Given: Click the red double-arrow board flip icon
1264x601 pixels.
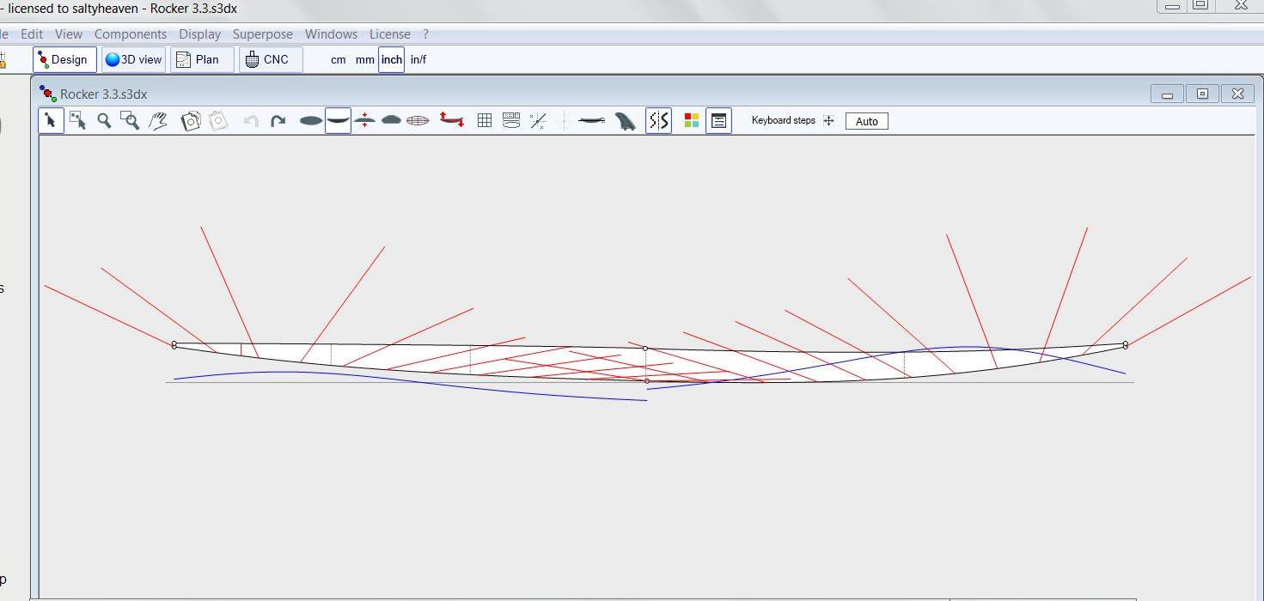Looking at the screenshot, I should [452, 120].
